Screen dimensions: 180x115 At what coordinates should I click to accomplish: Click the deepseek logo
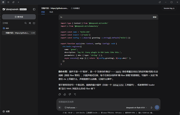click(x=10, y=9)
